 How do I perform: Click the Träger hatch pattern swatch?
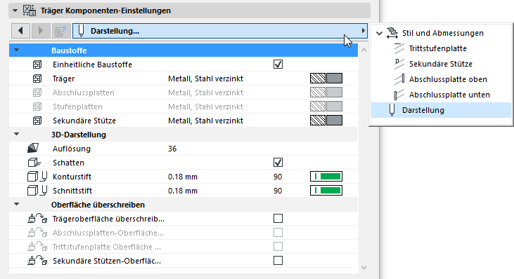point(318,79)
